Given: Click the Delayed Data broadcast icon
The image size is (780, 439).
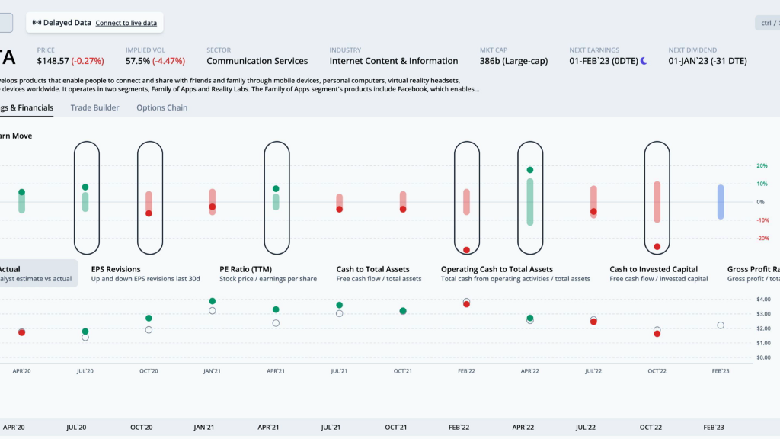Looking at the screenshot, I should [x=37, y=23].
